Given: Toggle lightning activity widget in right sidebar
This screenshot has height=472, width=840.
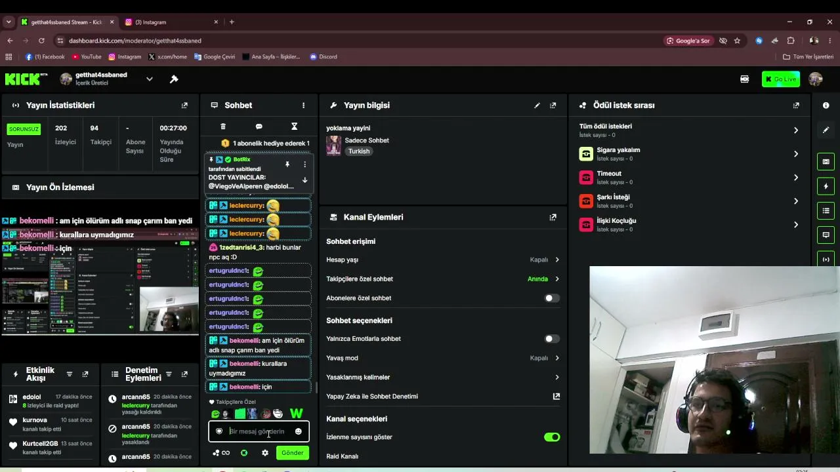Looking at the screenshot, I should (x=826, y=186).
